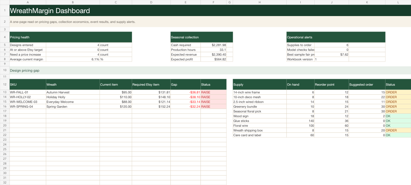Image resolution: width=411 pixels, height=185 pixels.
Task: Click column header A
Action: 28,2
